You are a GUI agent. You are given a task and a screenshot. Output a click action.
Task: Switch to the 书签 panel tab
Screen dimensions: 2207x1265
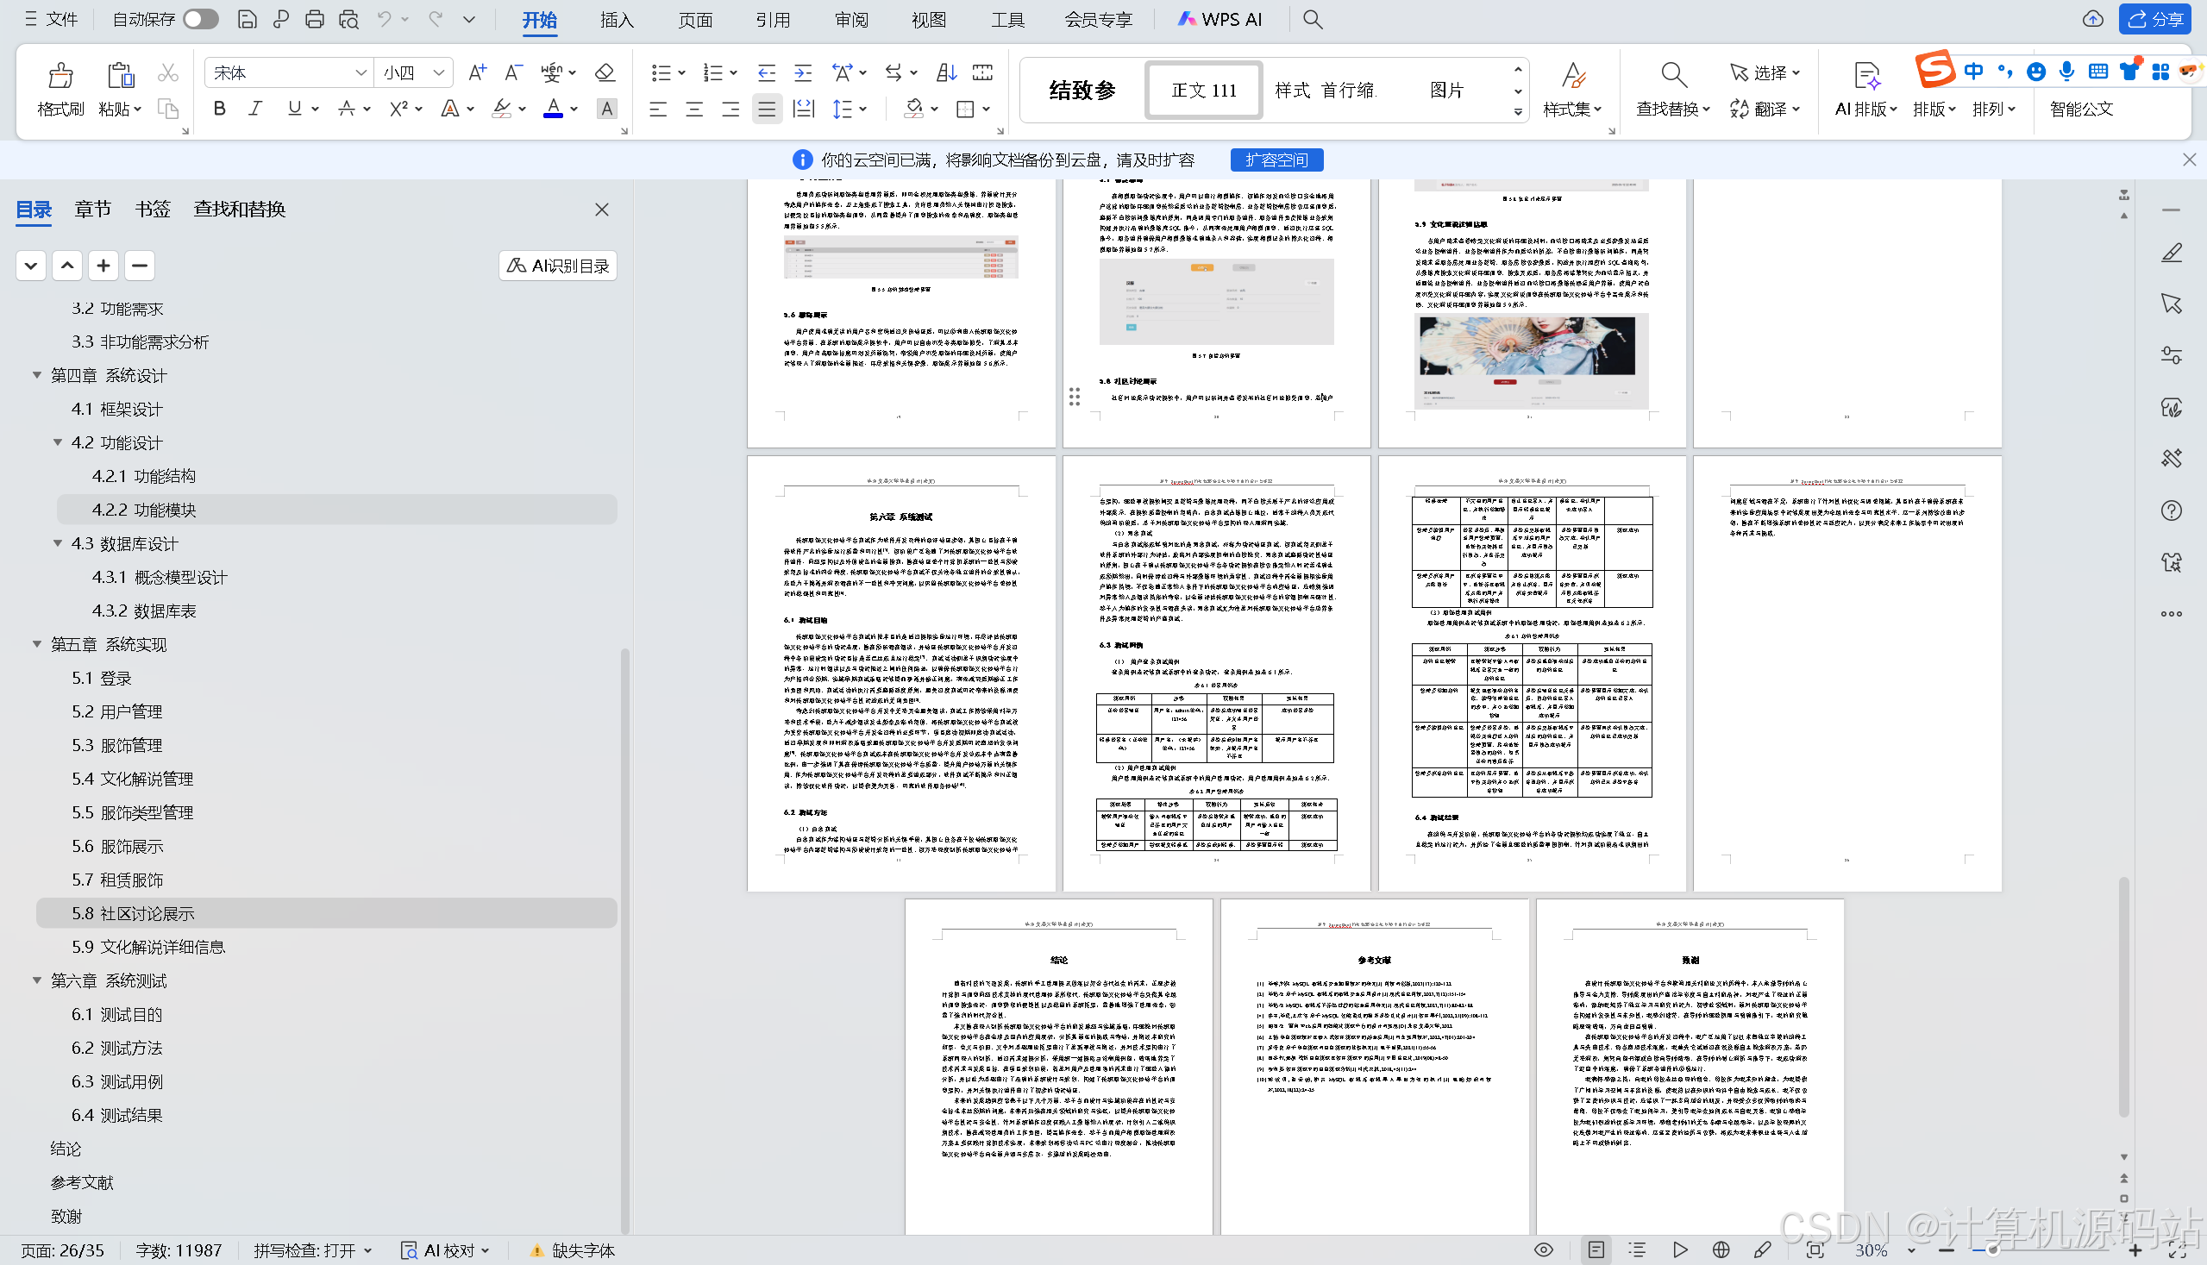[x=152, y=210]
